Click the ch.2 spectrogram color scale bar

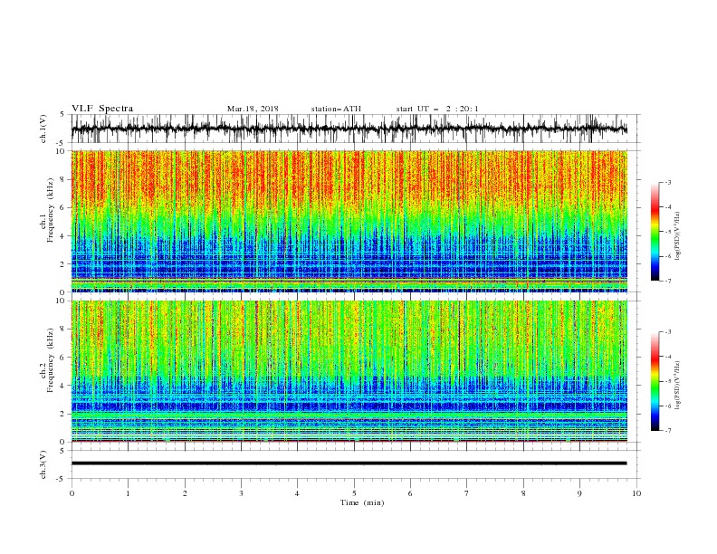(x=655, y=381)
